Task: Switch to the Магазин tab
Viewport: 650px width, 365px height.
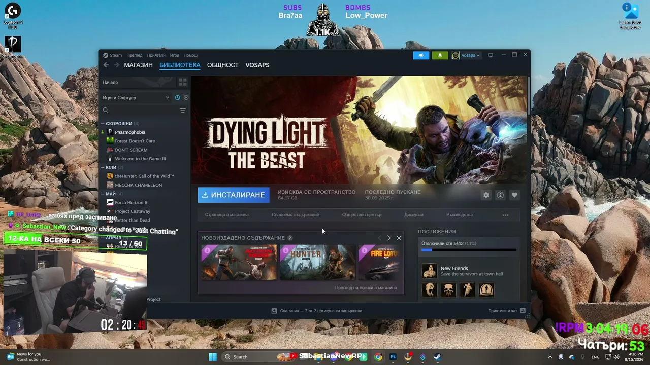Action: coord(138,65)
